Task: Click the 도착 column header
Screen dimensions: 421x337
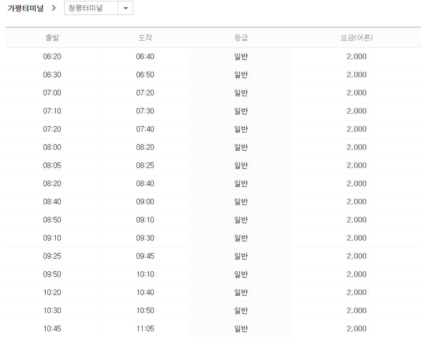Action: tap(145, 37)
